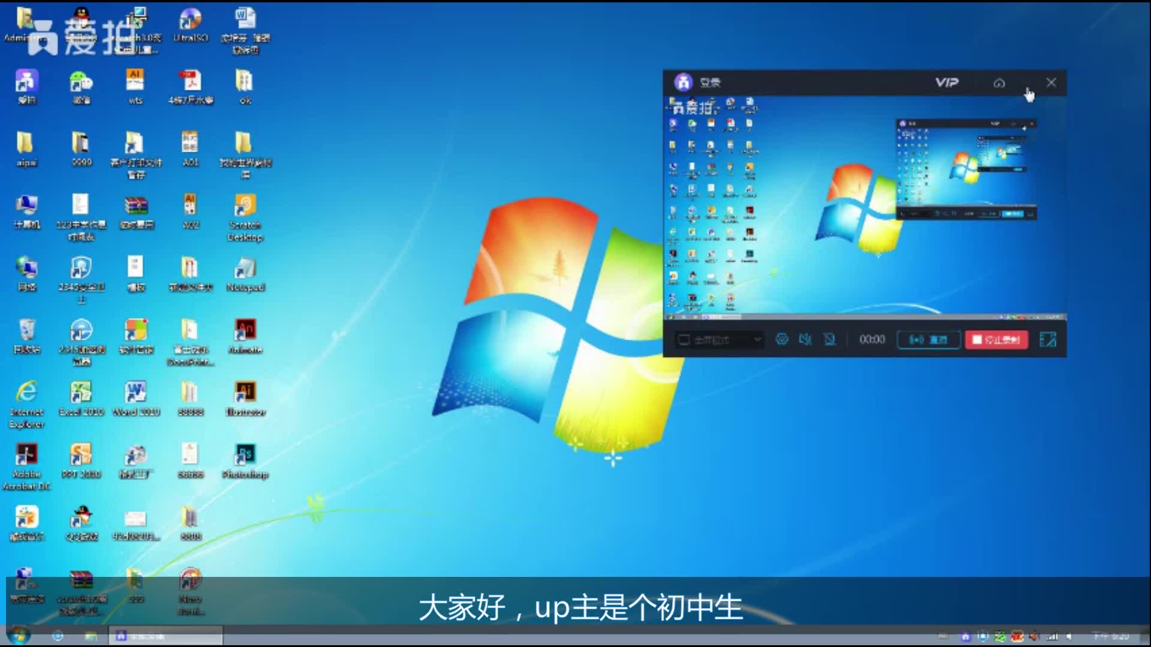Open Adobe Animate desktop icon
1151x647 pixels.
click(x=245, y=331)
